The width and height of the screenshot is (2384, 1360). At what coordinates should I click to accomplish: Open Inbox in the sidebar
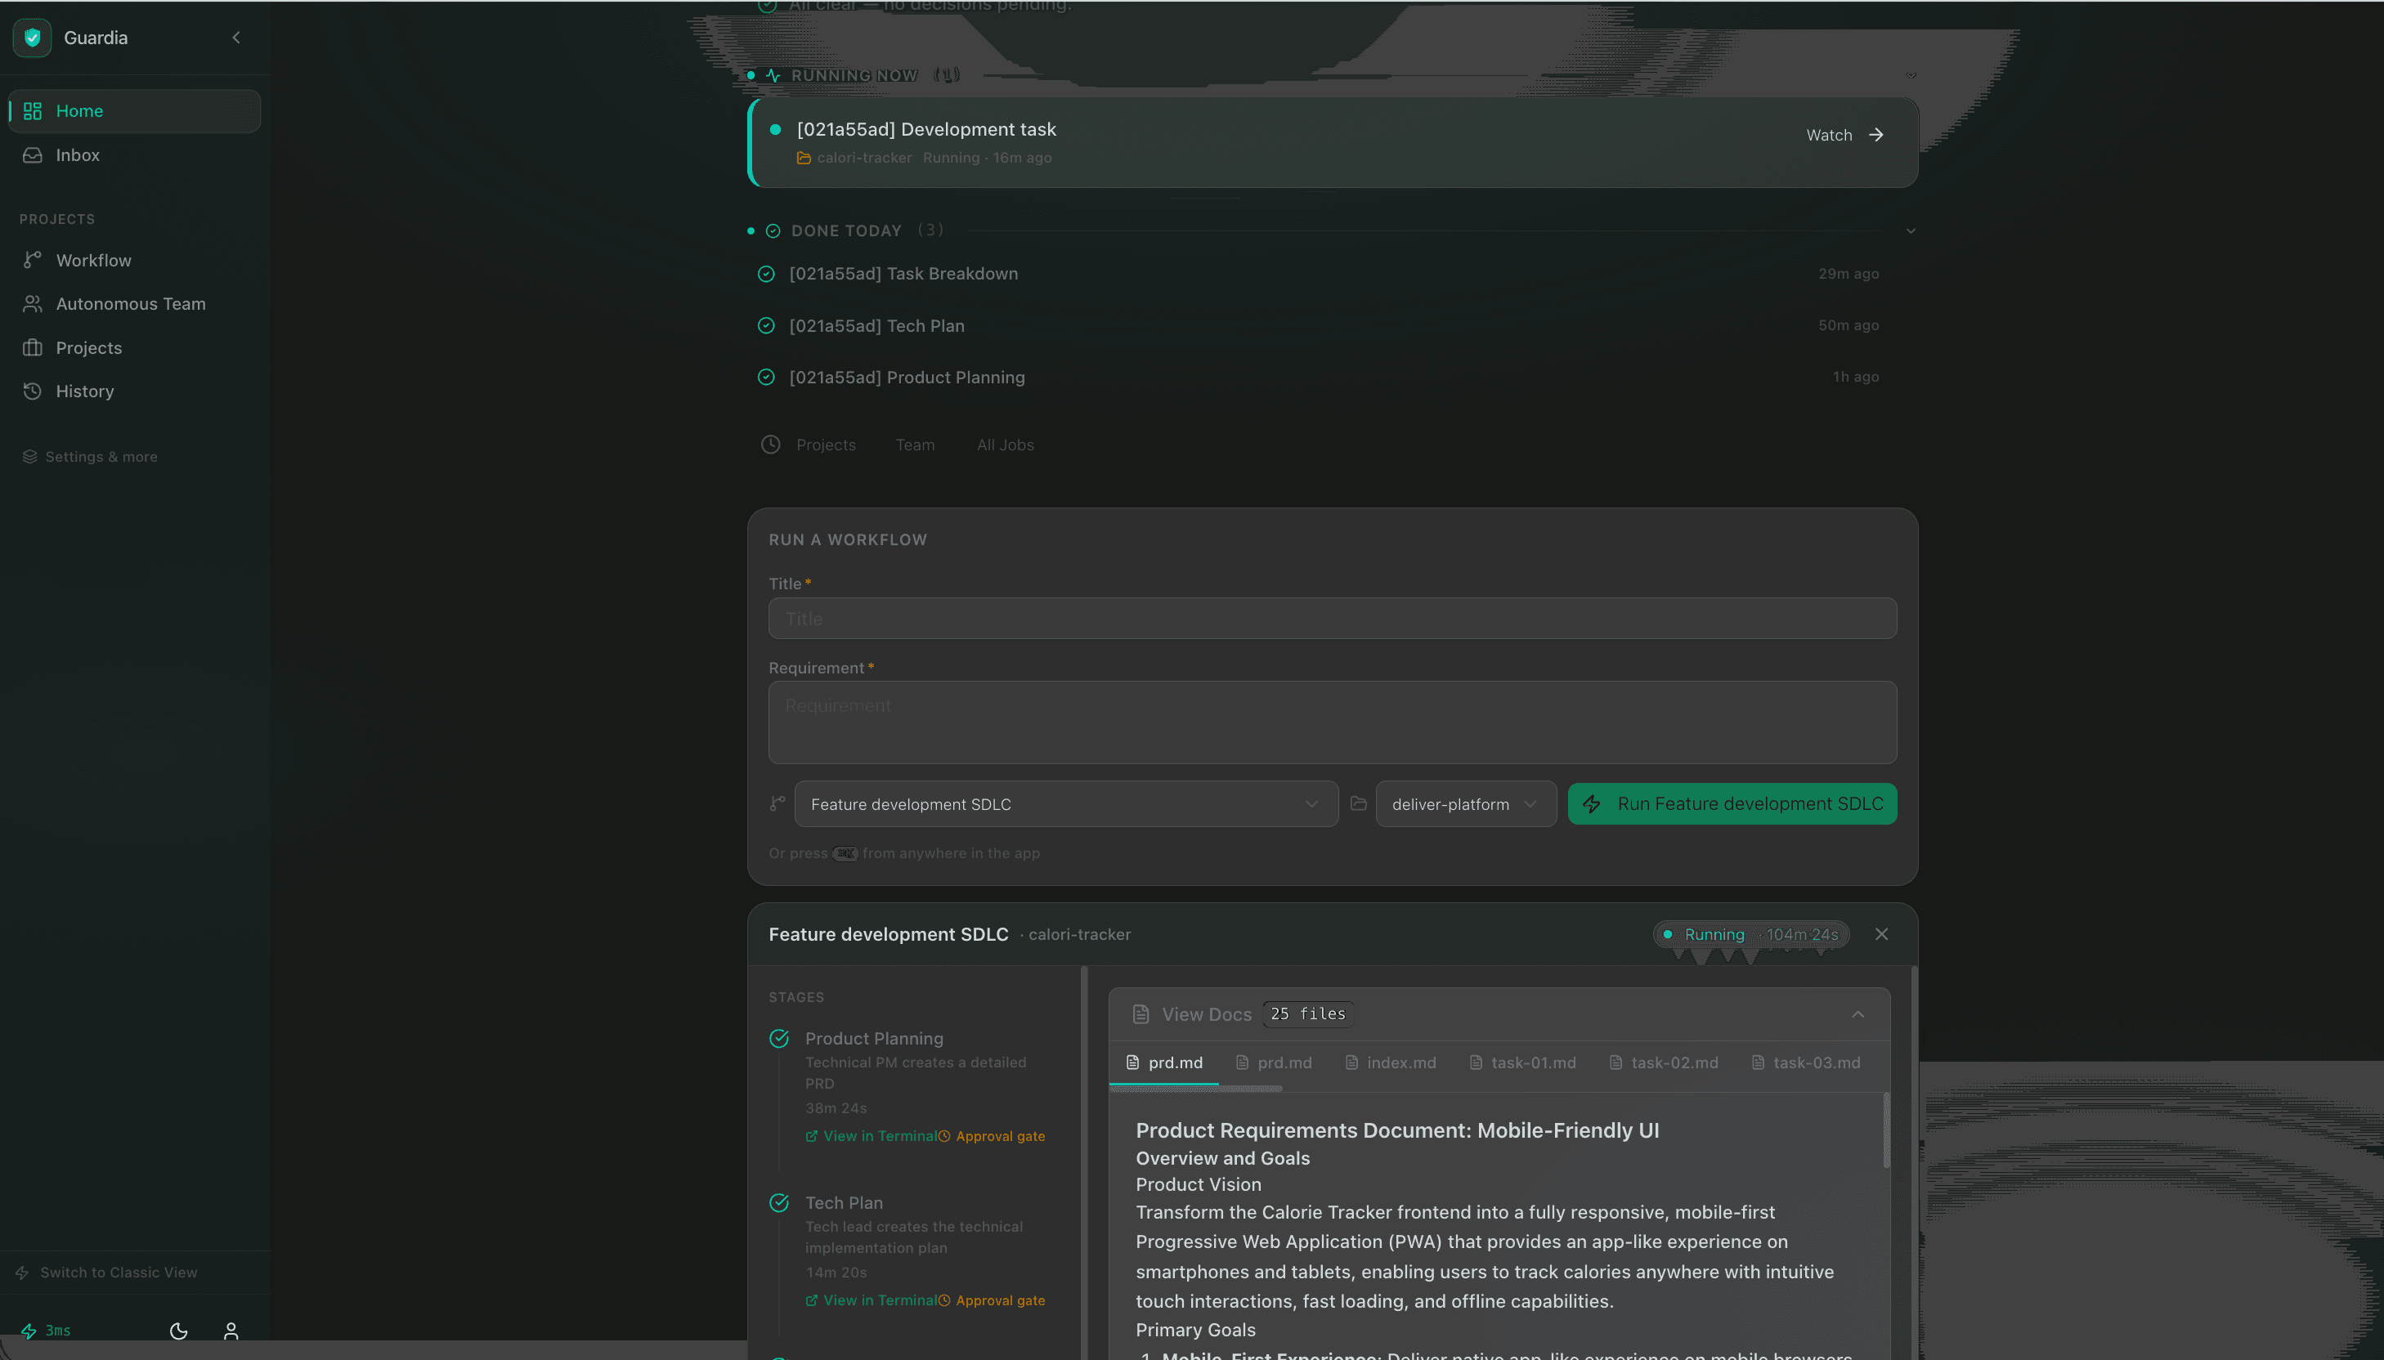[135, 155]
